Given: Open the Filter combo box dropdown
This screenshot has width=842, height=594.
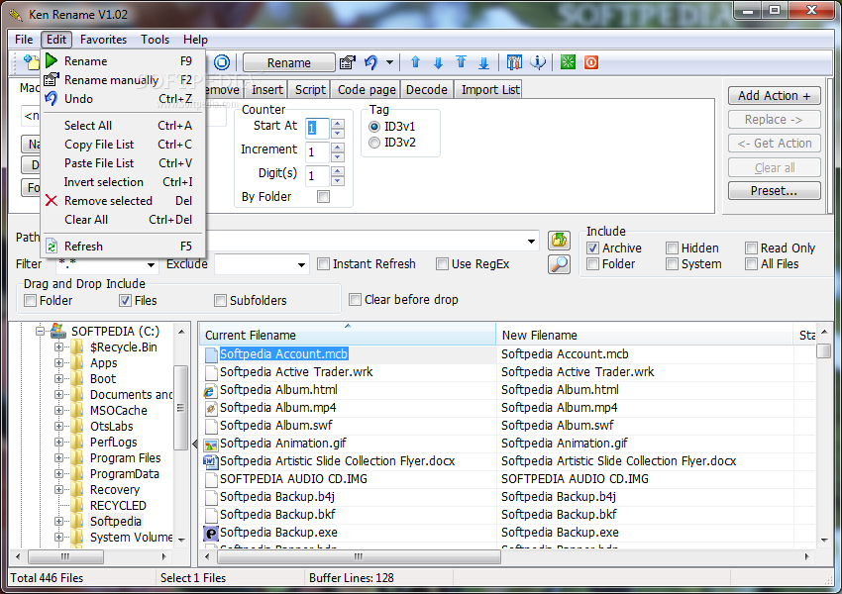Looking at the screenshot, I should (151, 264).
